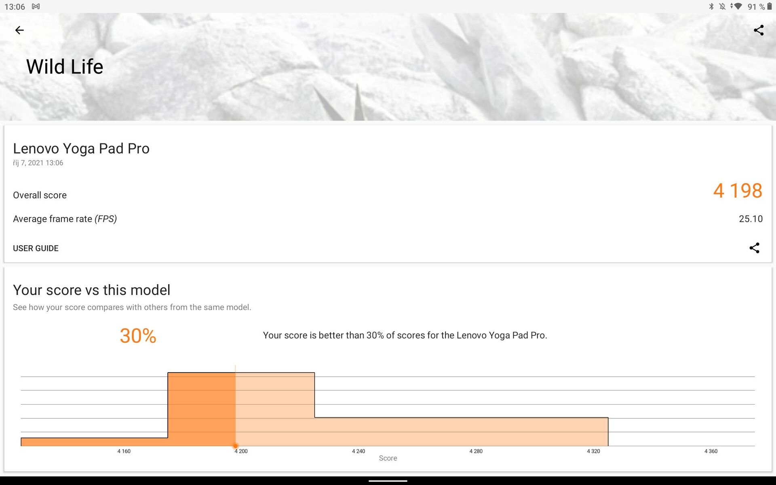Tap the Average frame rate value 25.10
The height and width of the screenshot is (485, 776).
(751, 219)
